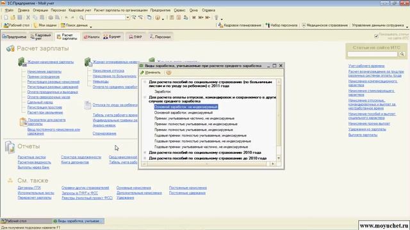Click the M- memory subtract button
Screen dimensions: 410x230
[208, 17]
